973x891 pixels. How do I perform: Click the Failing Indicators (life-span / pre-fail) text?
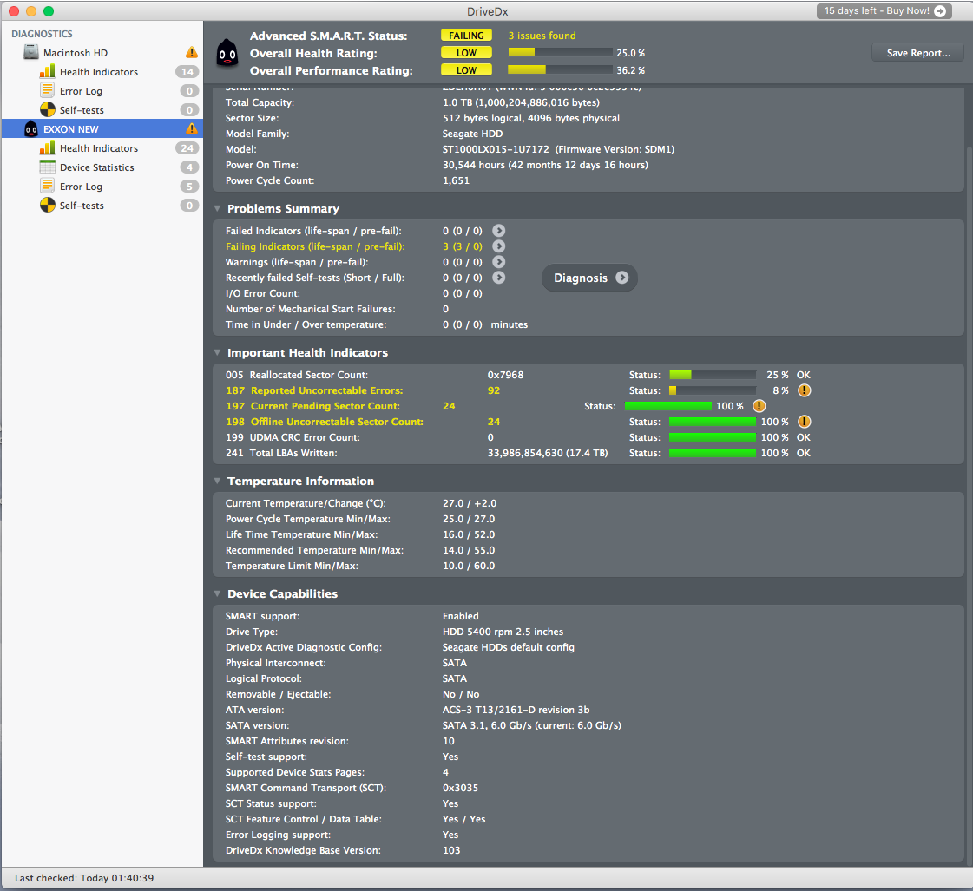[314, 246]
